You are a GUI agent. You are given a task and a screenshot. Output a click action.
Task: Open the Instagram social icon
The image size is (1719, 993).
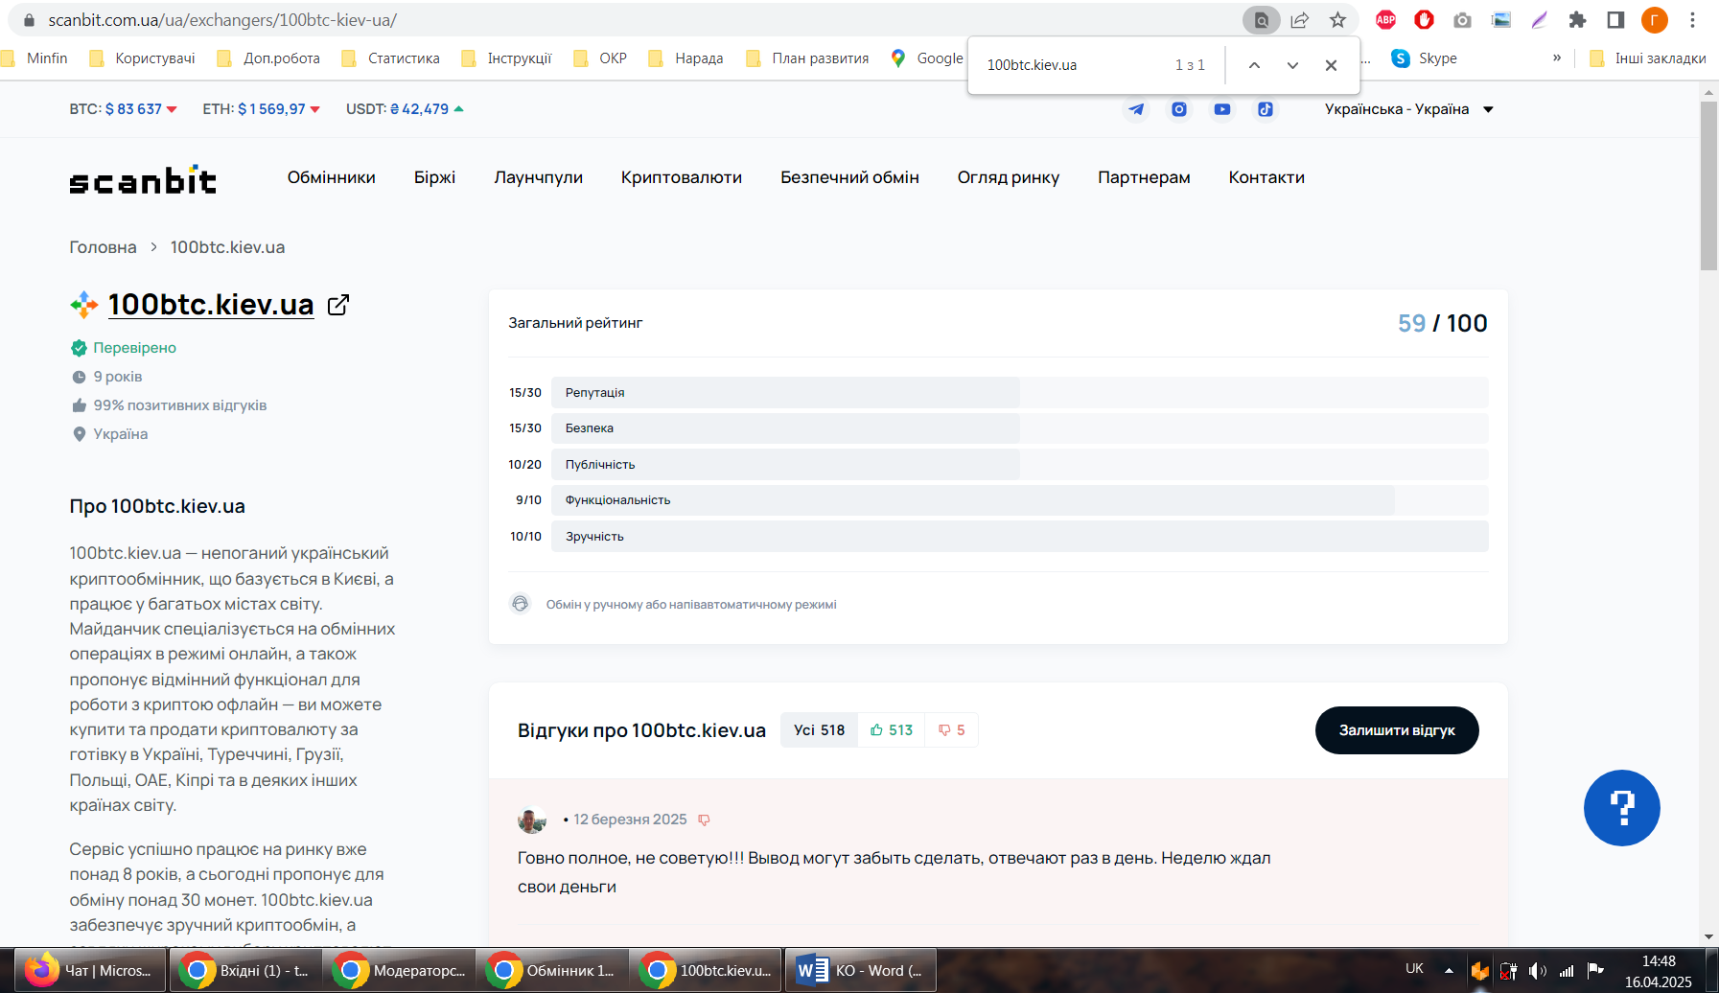click(1179, 109)
